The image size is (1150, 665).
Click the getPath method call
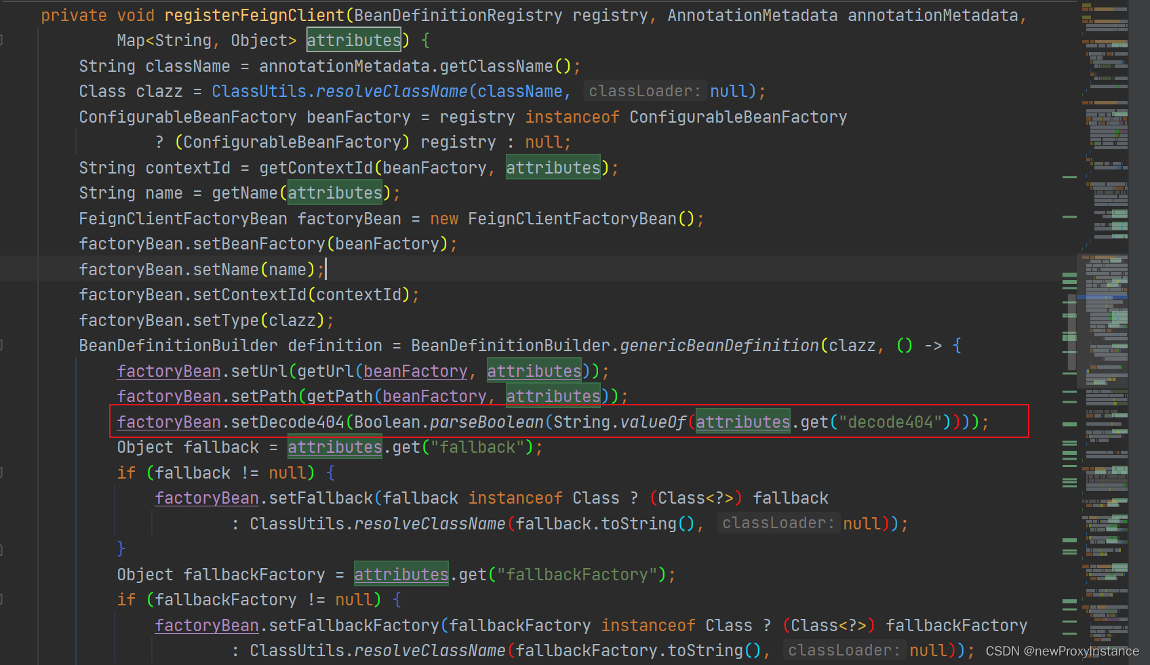point(340,397)
